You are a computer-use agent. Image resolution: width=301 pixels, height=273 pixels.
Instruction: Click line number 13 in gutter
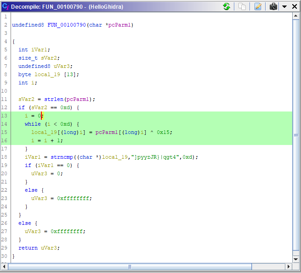[4, 116]
